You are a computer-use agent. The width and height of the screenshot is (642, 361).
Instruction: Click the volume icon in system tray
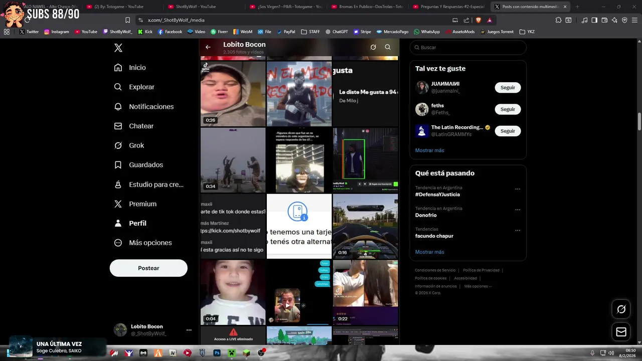click(x=611, y=353)
